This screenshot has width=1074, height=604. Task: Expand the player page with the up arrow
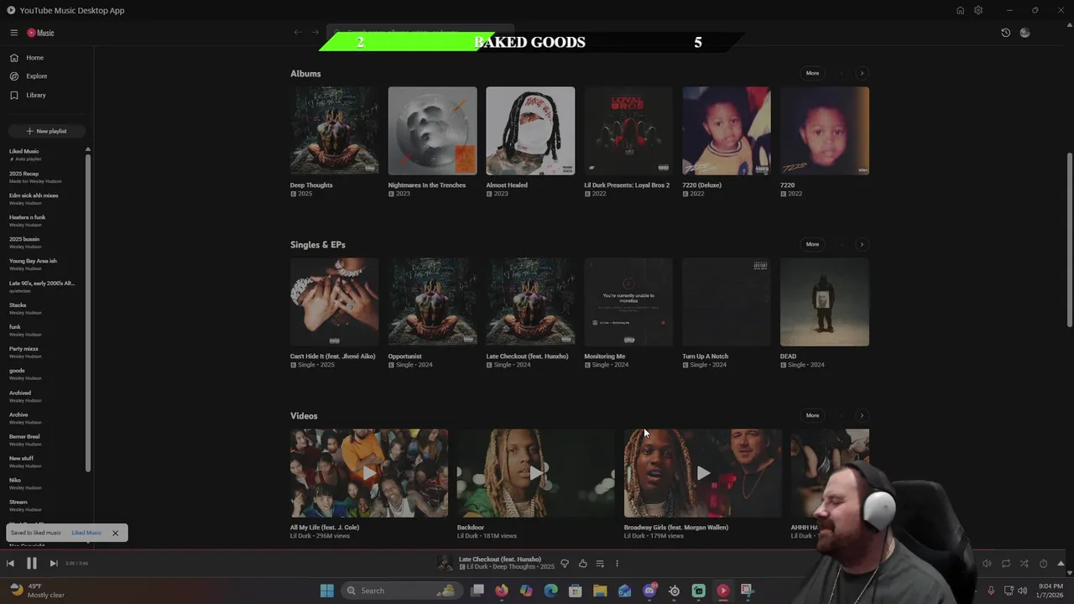(x=1061, y=564)
